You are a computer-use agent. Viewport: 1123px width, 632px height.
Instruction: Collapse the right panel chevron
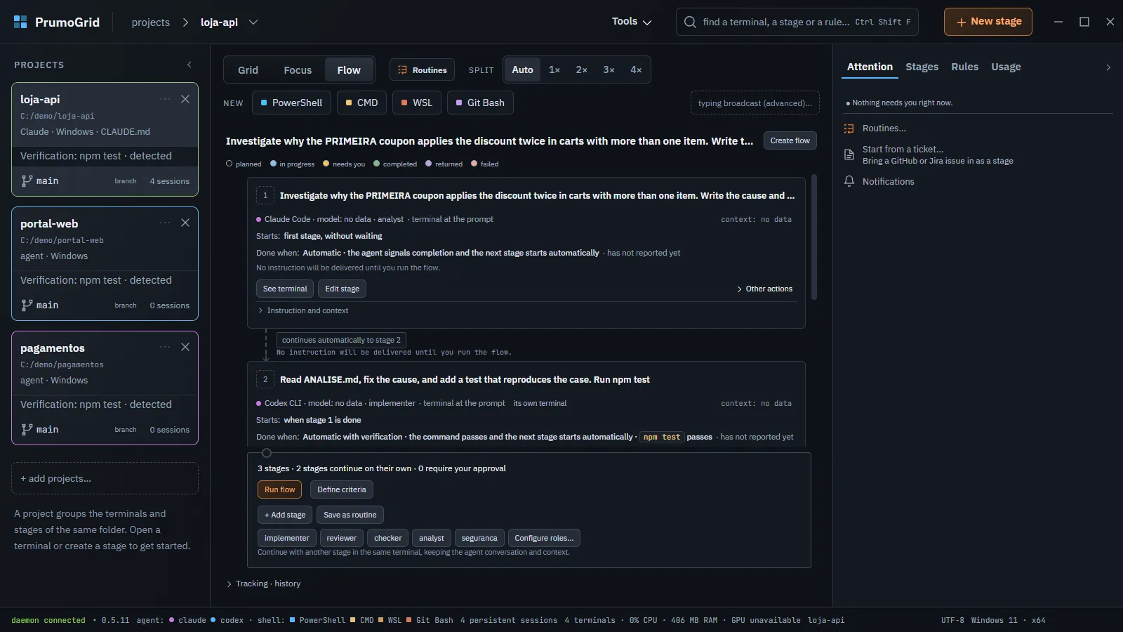(x=1108, y=67)
